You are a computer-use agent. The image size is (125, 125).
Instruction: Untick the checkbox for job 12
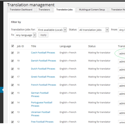click(x=12, y=122)
